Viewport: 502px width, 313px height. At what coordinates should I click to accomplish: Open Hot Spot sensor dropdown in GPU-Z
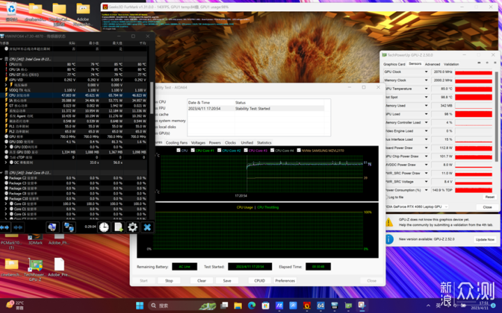[426, 97]
